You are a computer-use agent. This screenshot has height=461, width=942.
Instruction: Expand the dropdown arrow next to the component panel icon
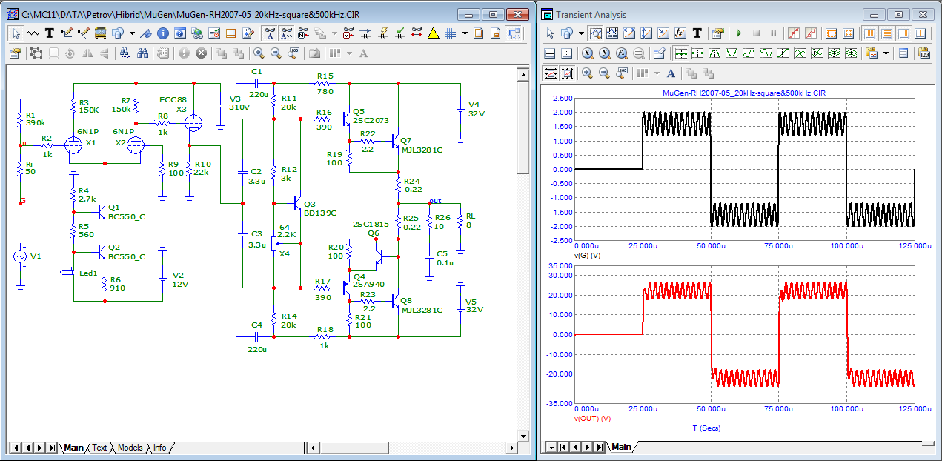132,33
